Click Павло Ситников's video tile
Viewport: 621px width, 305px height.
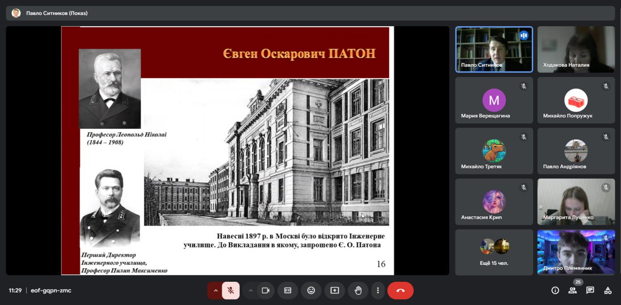(x=494, y=49)
